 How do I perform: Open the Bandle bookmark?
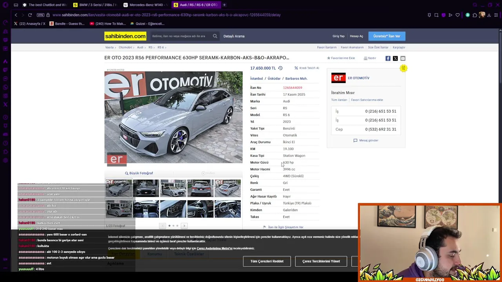67,23
